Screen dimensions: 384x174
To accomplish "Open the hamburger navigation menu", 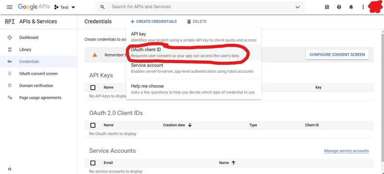I will click(x=10, y=7).
